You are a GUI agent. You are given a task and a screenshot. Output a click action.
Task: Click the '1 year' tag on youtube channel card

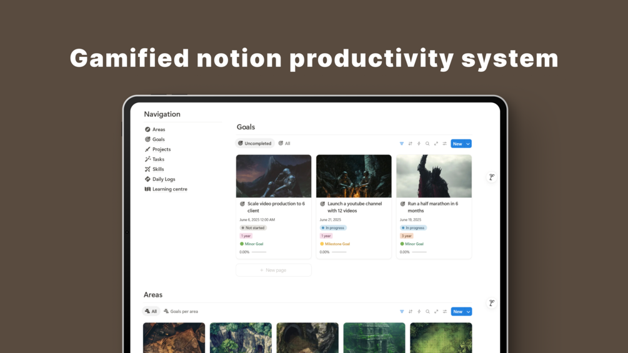326,236
